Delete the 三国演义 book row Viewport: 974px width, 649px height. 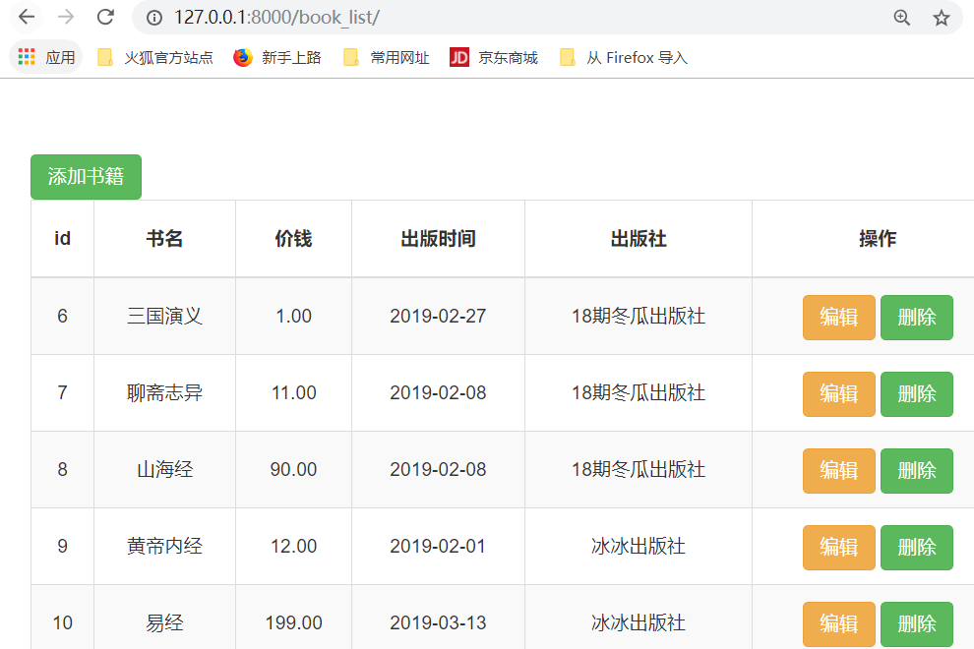(x=917, y=318)
